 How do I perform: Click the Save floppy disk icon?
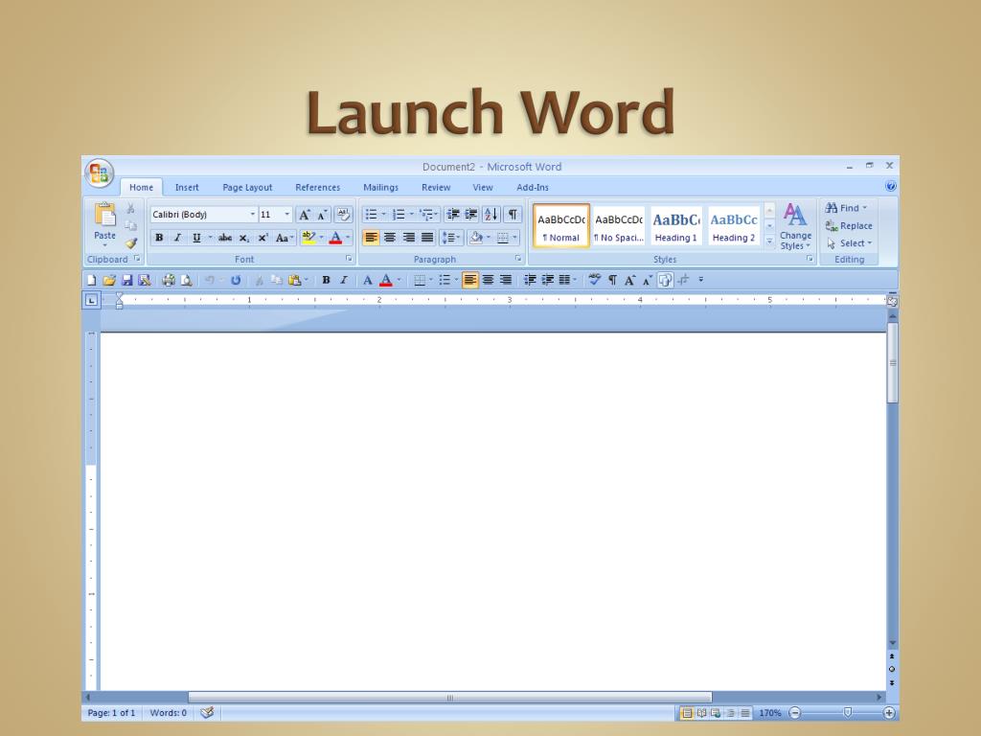[127, 280]
